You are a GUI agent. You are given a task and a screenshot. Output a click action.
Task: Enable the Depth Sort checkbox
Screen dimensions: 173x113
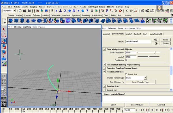126,74
